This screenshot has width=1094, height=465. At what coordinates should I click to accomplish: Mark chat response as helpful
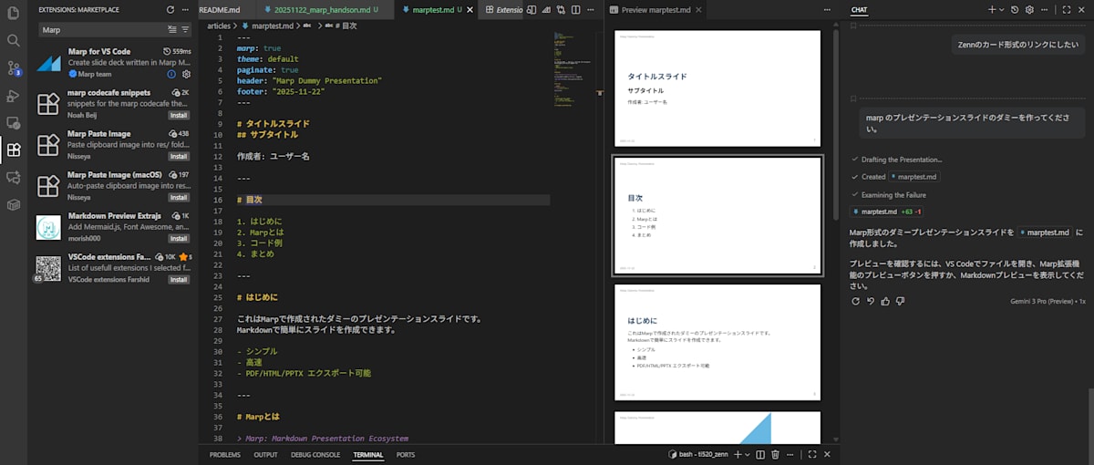886,301
